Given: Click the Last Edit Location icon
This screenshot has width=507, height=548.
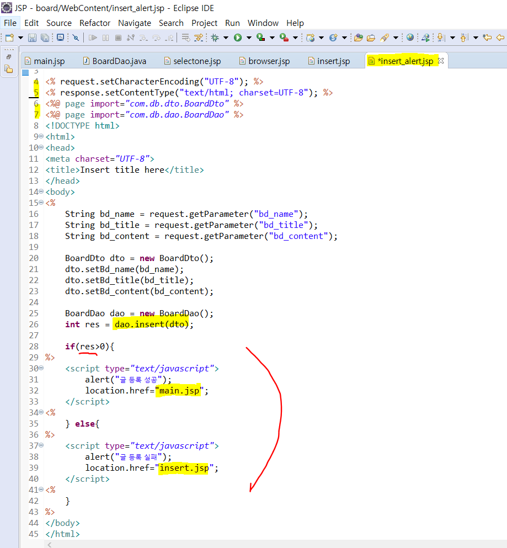Looking at the screenshot, I should [487, 38].
